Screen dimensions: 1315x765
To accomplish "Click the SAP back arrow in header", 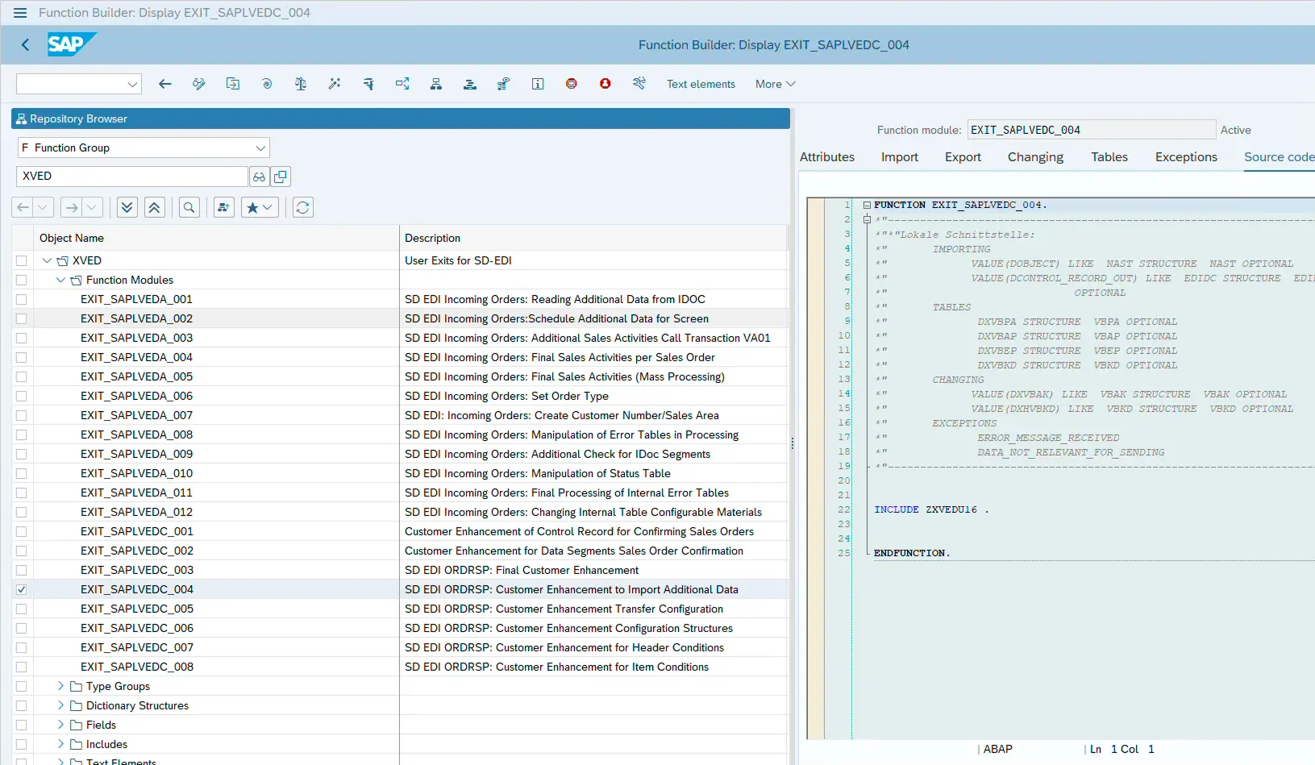I will click(x=25, y=45).
